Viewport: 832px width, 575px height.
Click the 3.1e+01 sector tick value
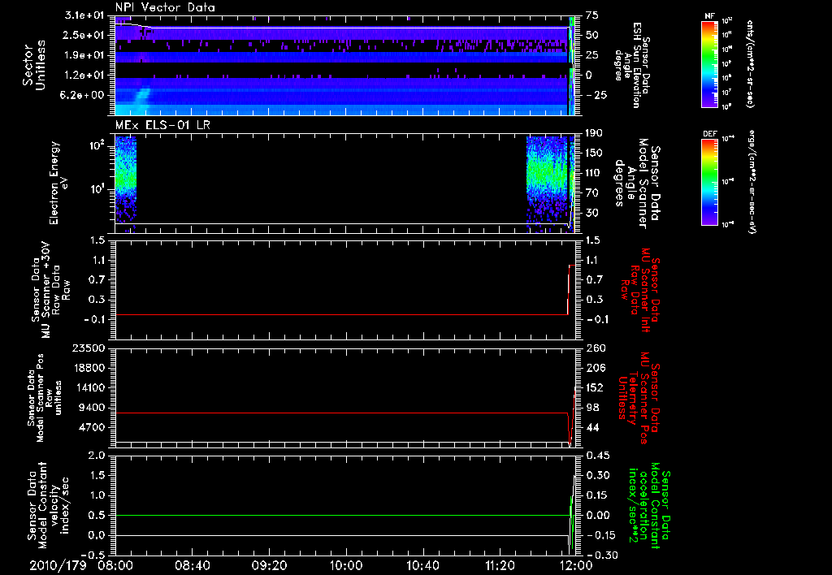[x=84, y=15]
